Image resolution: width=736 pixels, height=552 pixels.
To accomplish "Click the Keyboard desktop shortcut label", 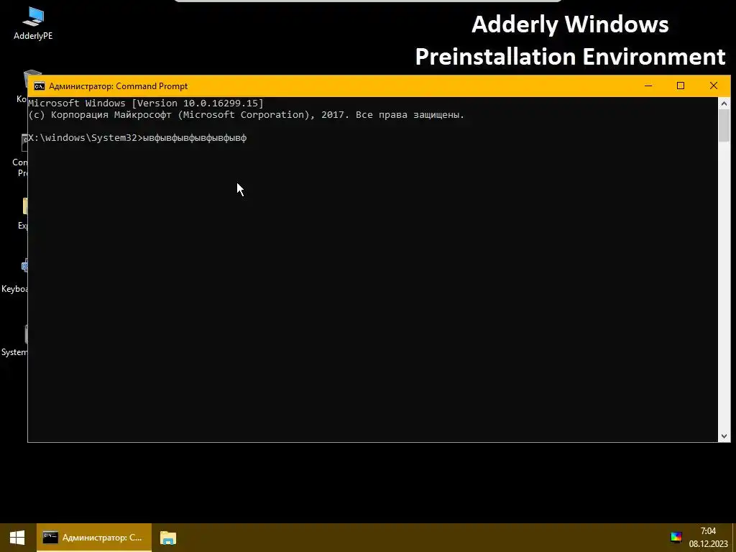I will pos(14,289).
